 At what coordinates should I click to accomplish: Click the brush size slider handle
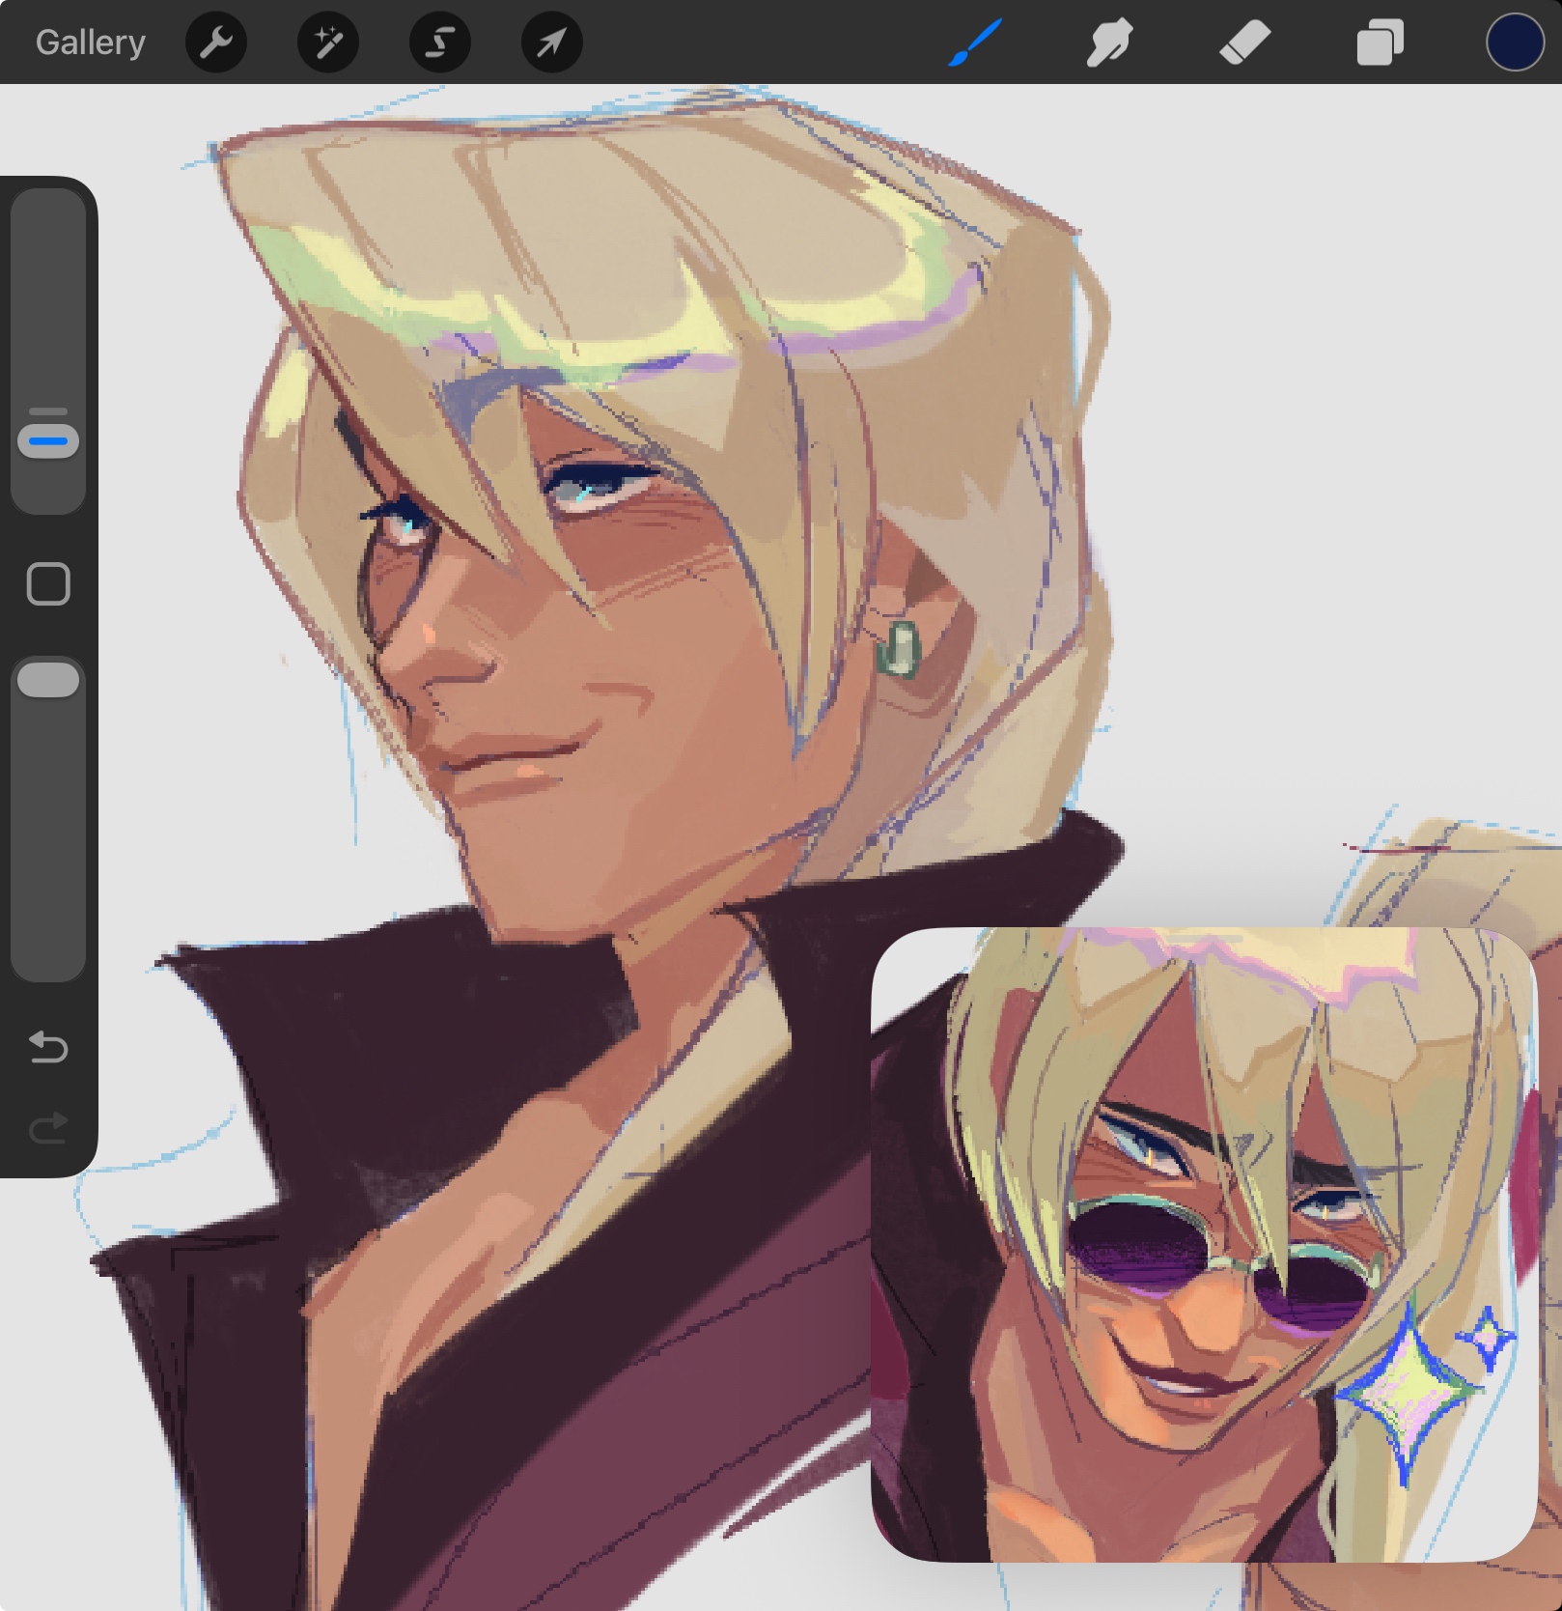click(48, 441)
